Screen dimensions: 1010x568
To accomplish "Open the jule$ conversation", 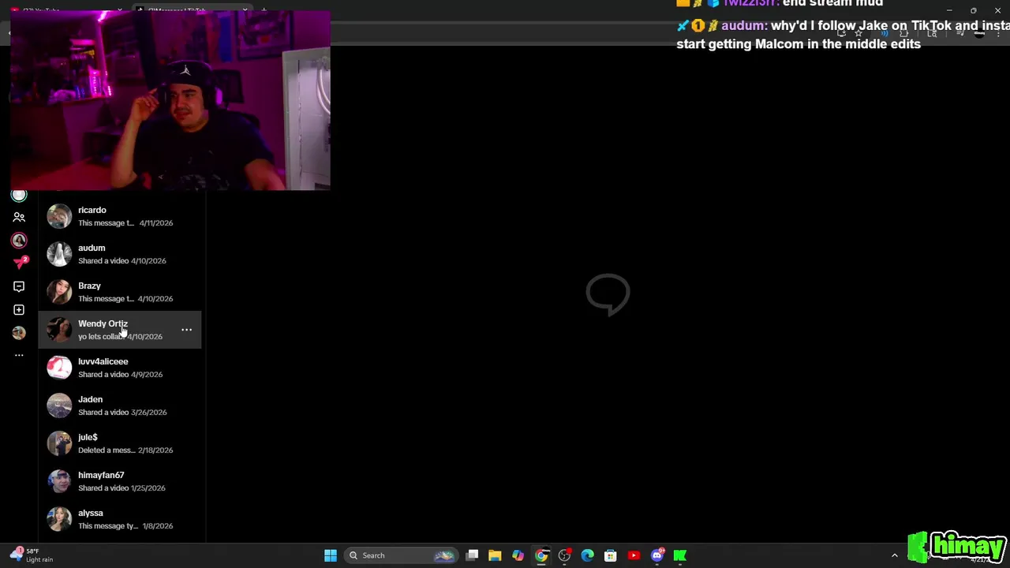I will point(120,443).
